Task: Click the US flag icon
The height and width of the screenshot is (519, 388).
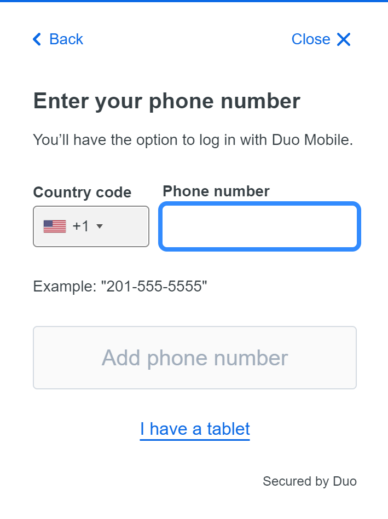Action: click(55, 226)
